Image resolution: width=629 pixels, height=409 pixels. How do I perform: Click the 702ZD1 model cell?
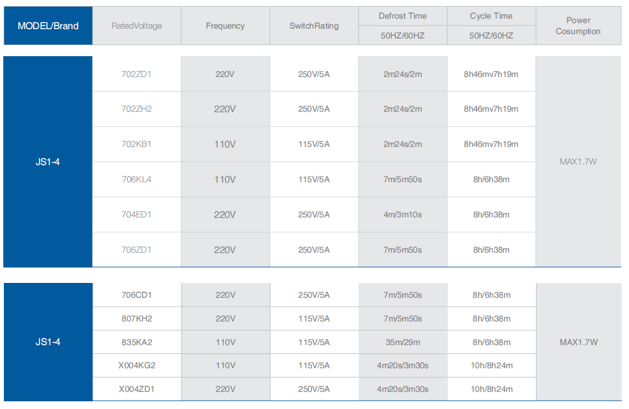[136, 74]
